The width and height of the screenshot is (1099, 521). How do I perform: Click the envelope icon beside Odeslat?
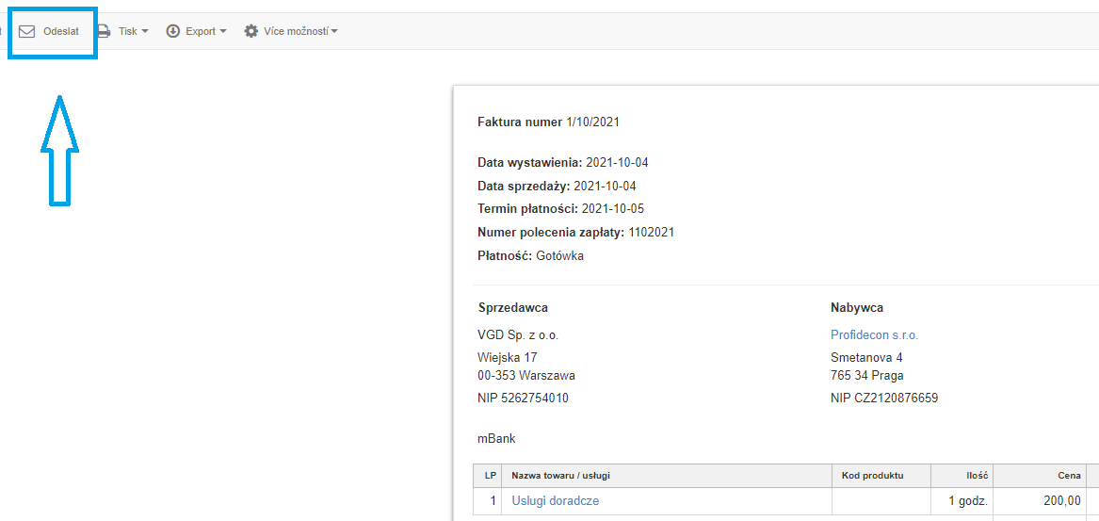click(26, 31)
